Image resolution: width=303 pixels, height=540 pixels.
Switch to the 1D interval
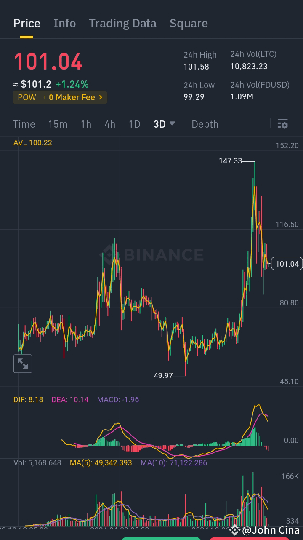134,124
